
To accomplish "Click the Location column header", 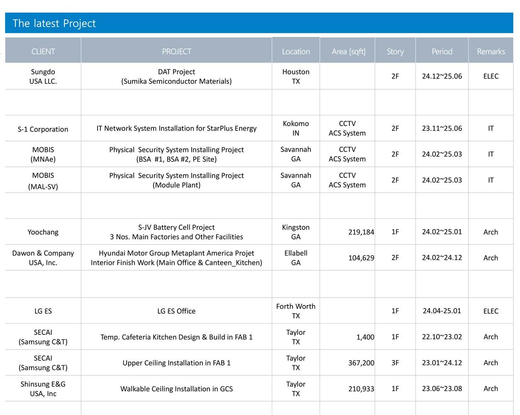I will click(296, 51).
